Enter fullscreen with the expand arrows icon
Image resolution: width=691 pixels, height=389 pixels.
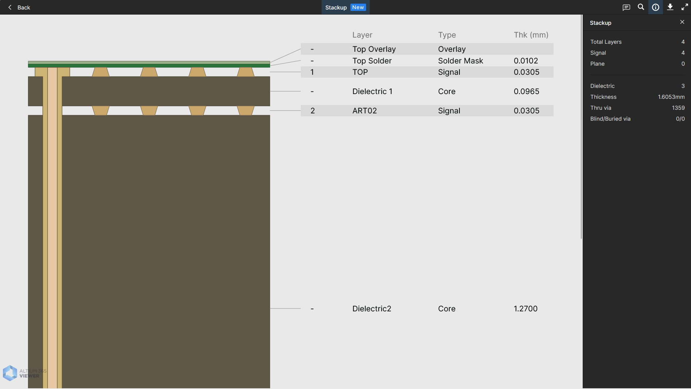tap(684, 7)
